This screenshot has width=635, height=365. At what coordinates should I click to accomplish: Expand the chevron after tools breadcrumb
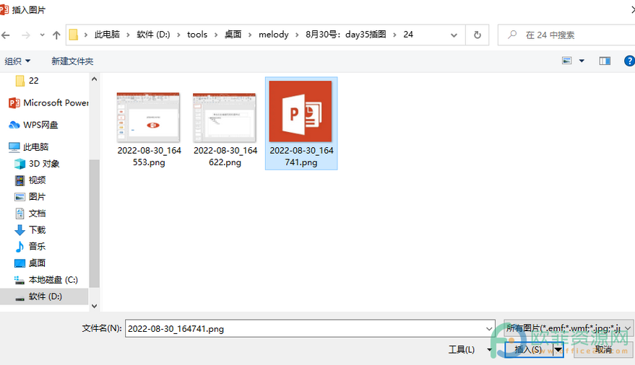tap(216, 35)
